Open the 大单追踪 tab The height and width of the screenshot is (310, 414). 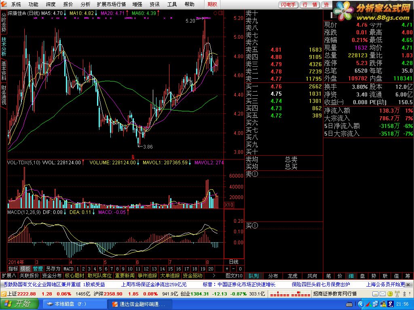pyautogui.click(x=170, y=276)
